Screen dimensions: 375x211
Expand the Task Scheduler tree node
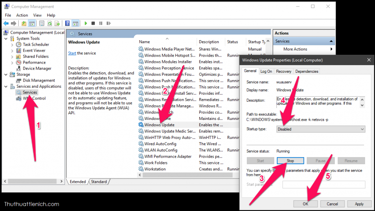pyautogui.click(x=12, y=45)
